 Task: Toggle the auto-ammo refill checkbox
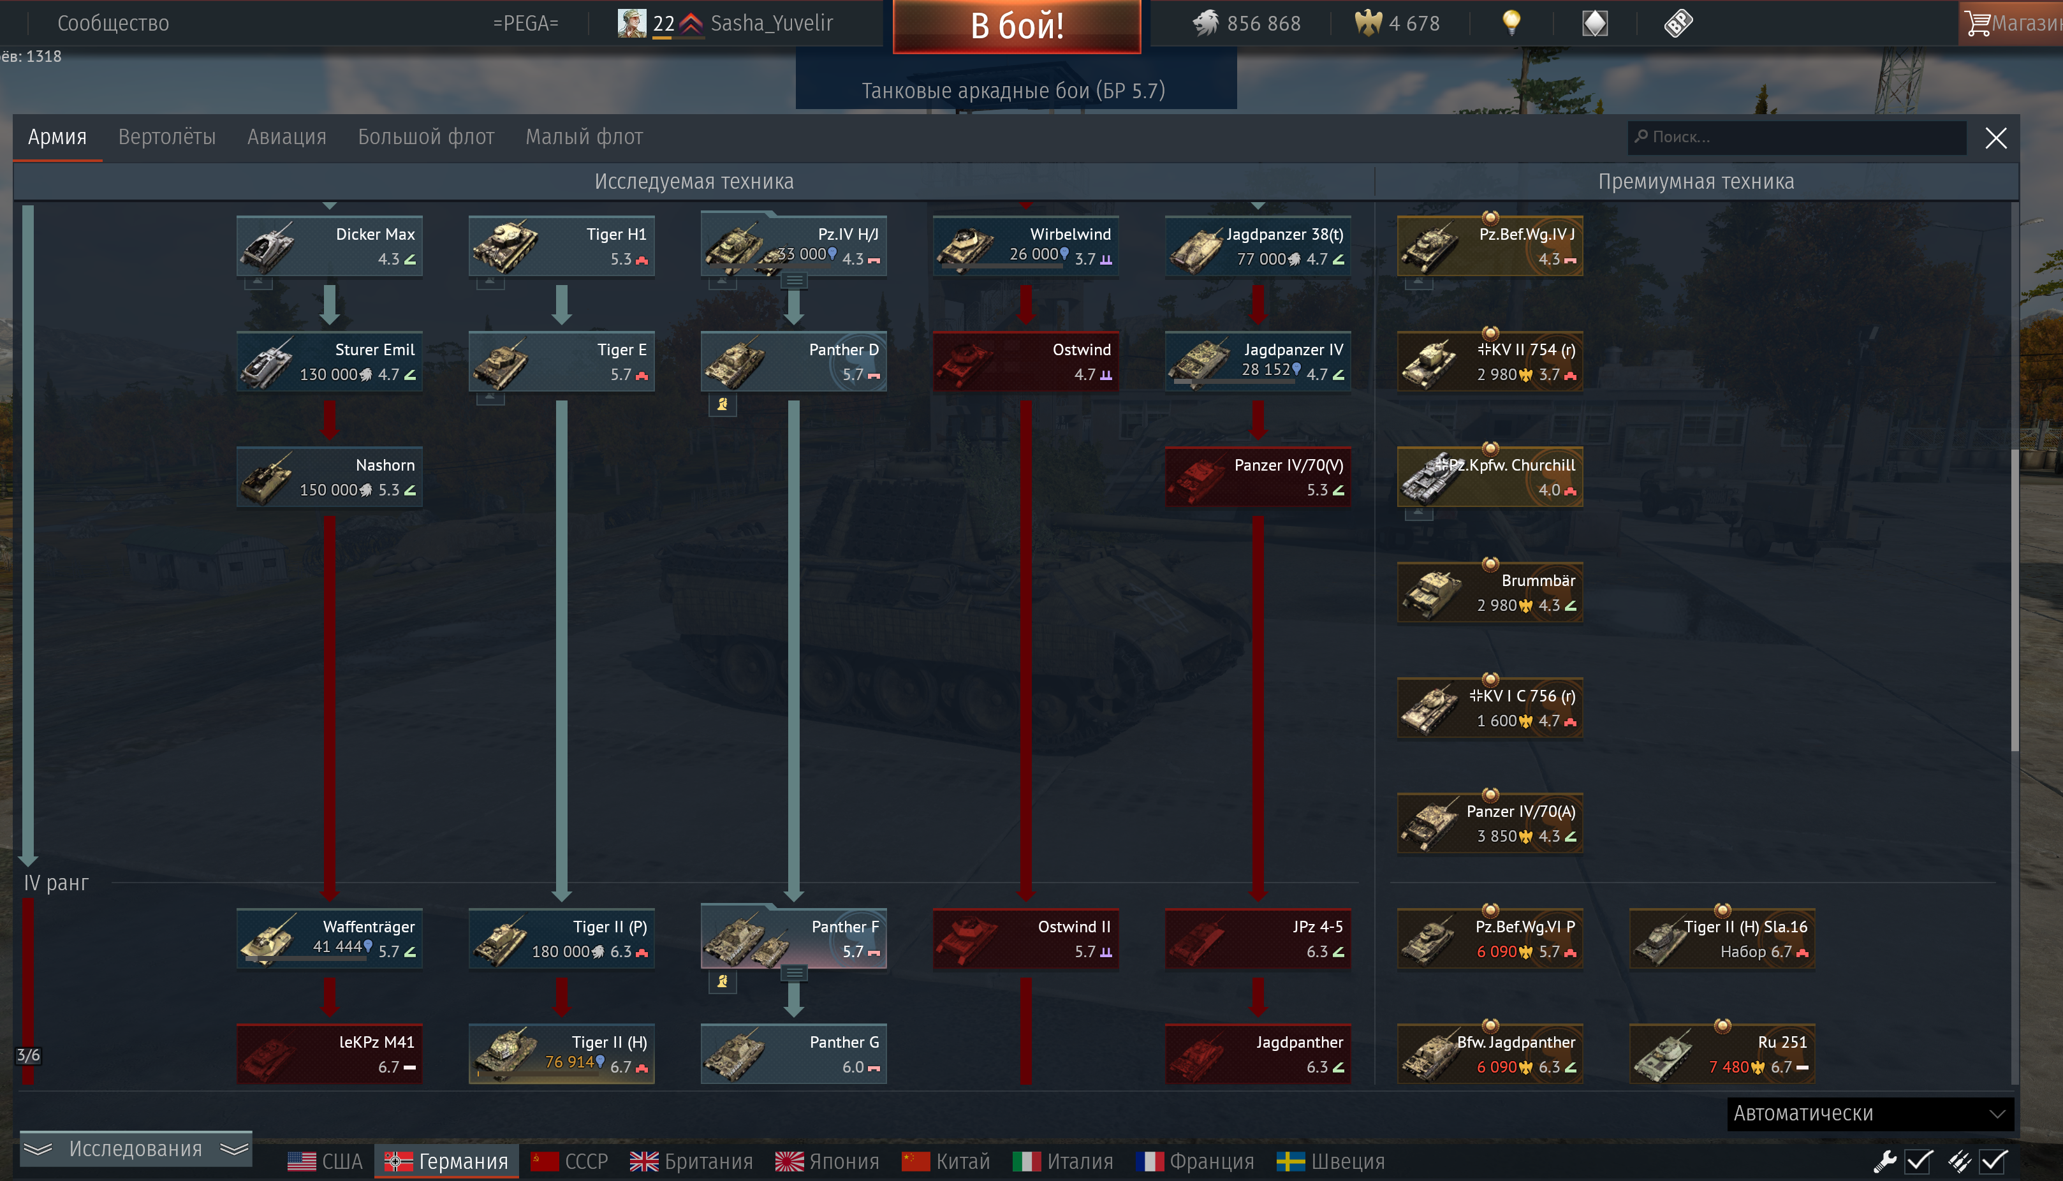coord(1994,1161)
